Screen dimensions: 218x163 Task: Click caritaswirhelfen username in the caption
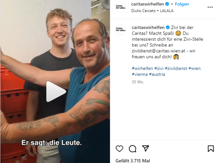tap(148, 28)
